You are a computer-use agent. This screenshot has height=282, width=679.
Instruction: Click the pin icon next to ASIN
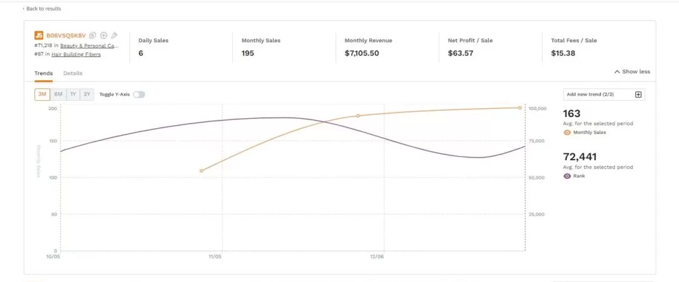pos(115,36)
